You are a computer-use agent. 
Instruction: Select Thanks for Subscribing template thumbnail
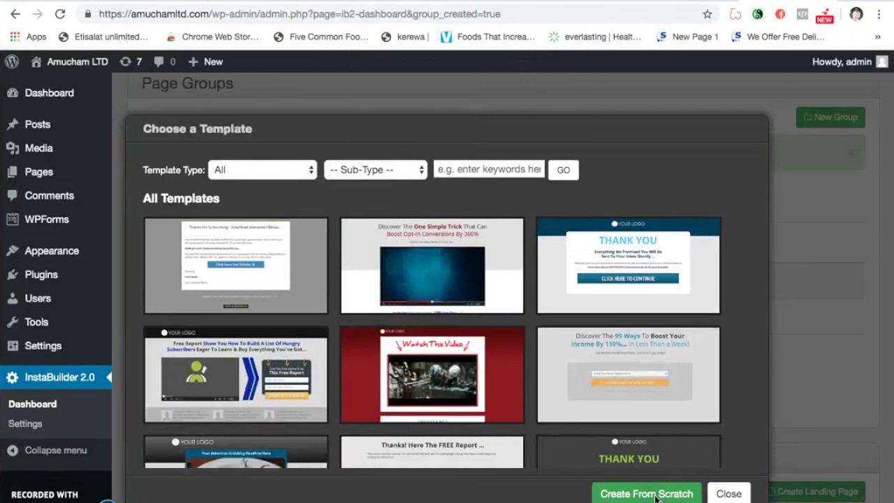236,265
